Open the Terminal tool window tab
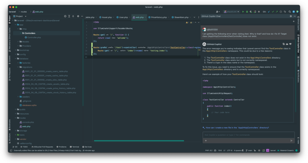308x163 pixels. (x=75, y=147)
